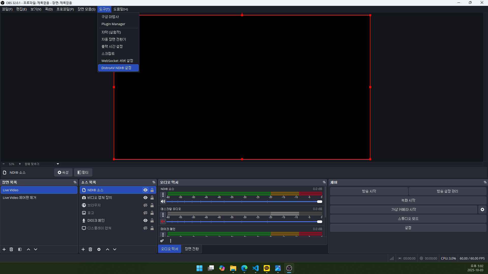Show the 브라우저 source
This screenshot has height=274, width=488.
click(x=145, y=205)
